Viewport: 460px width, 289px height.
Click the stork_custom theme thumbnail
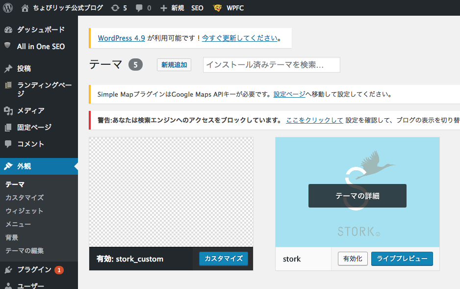171,192
